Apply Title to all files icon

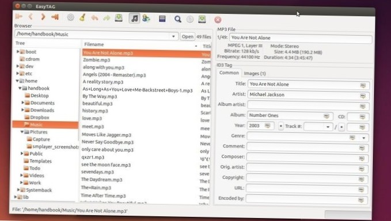[363, 85]
